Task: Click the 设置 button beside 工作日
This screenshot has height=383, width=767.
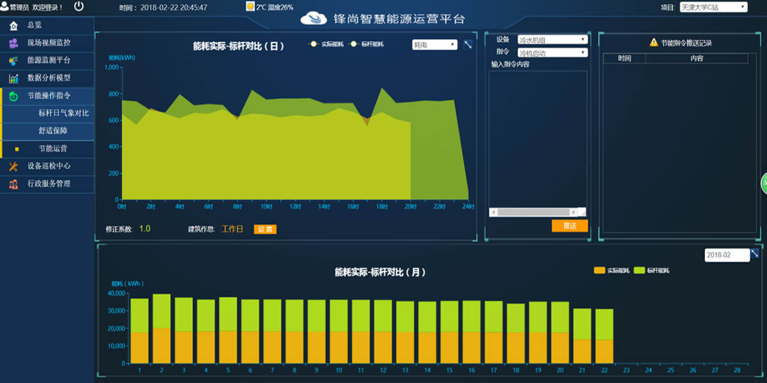Action: (265, 229)
